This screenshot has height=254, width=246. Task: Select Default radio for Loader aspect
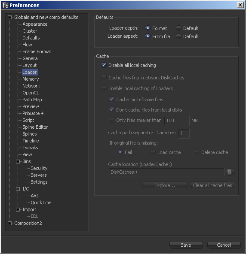pos(178,36)
